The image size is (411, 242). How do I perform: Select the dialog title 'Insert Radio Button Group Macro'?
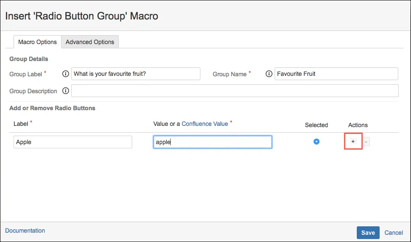(82, 16)
